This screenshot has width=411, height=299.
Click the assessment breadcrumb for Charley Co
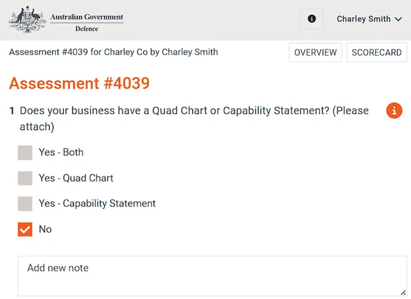(x=114, y=52)
